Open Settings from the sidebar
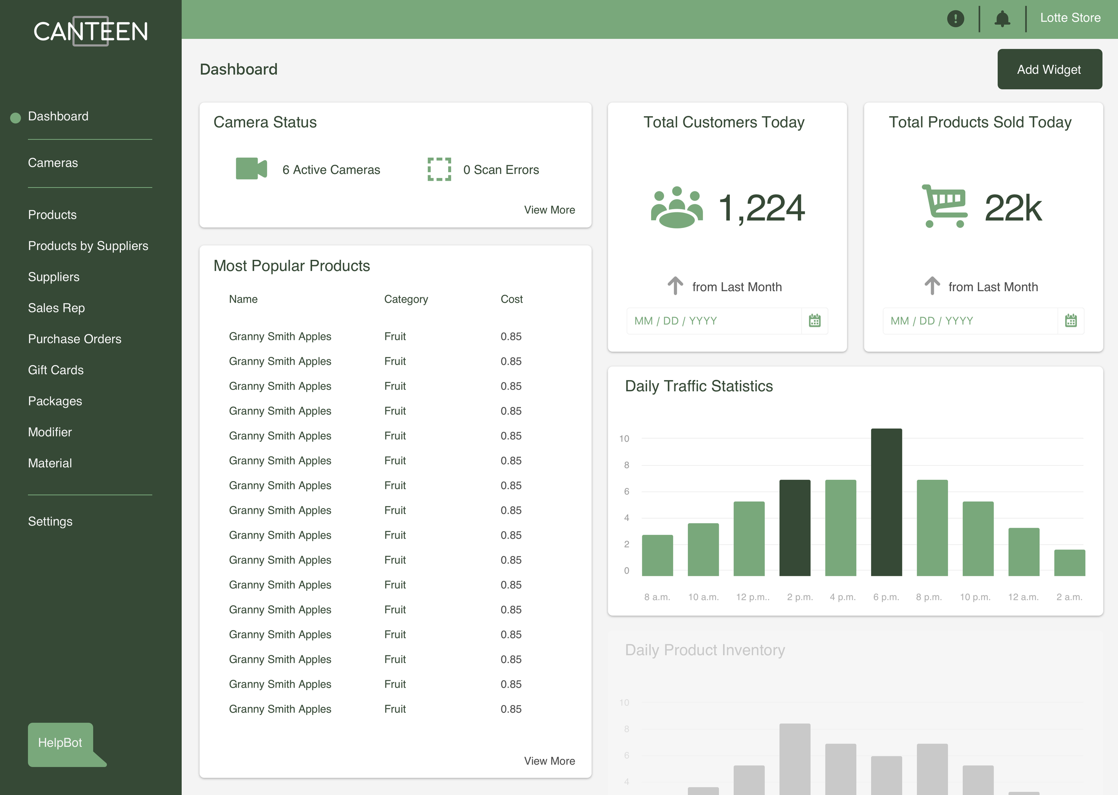Image resolution: width=1118 pixels, height=795 pixels. [x=50, y=521]
